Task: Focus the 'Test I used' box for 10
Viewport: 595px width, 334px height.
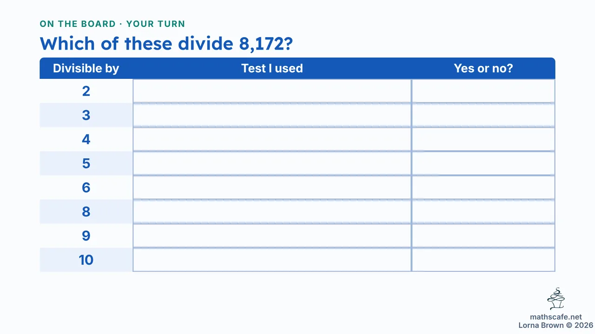Action: pos(272,260)
